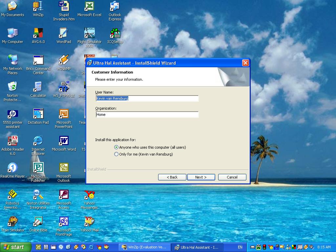Open the ICQSetup desktop icon
The width and height of the screenshot is (336, 252).
pyautogui.click(x=115, y=33)
